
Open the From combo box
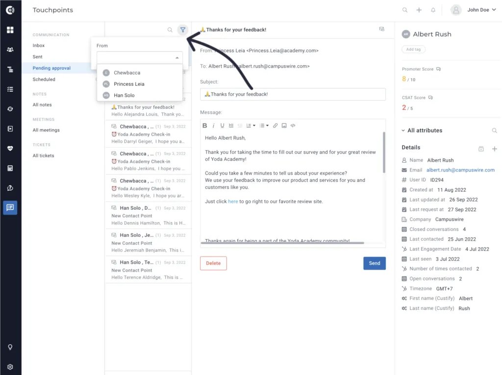[x=140, y=58]
